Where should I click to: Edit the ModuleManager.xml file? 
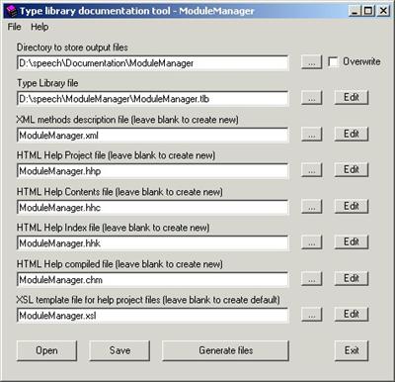tap(352, 134)
